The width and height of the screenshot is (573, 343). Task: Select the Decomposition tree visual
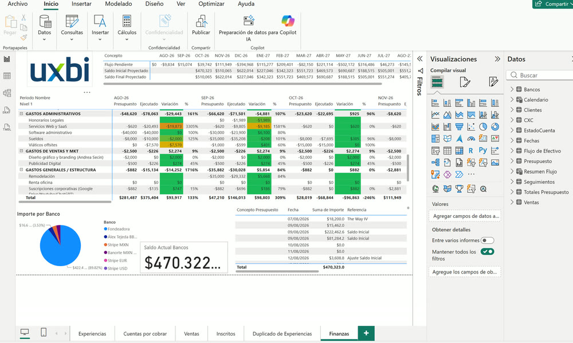tap(435, 163)
